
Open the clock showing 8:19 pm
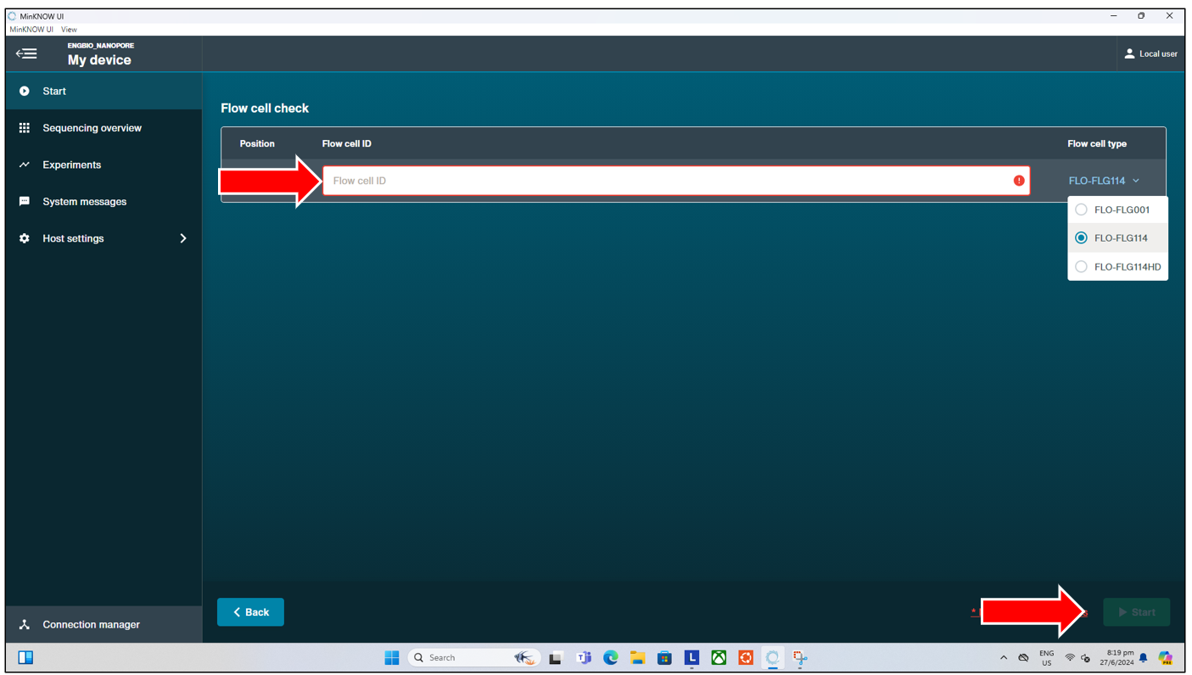click(1117, 657)
